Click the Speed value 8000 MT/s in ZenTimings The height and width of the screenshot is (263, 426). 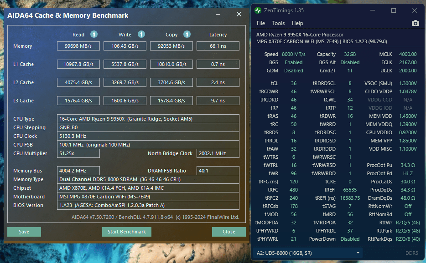[x=293, y=54]
